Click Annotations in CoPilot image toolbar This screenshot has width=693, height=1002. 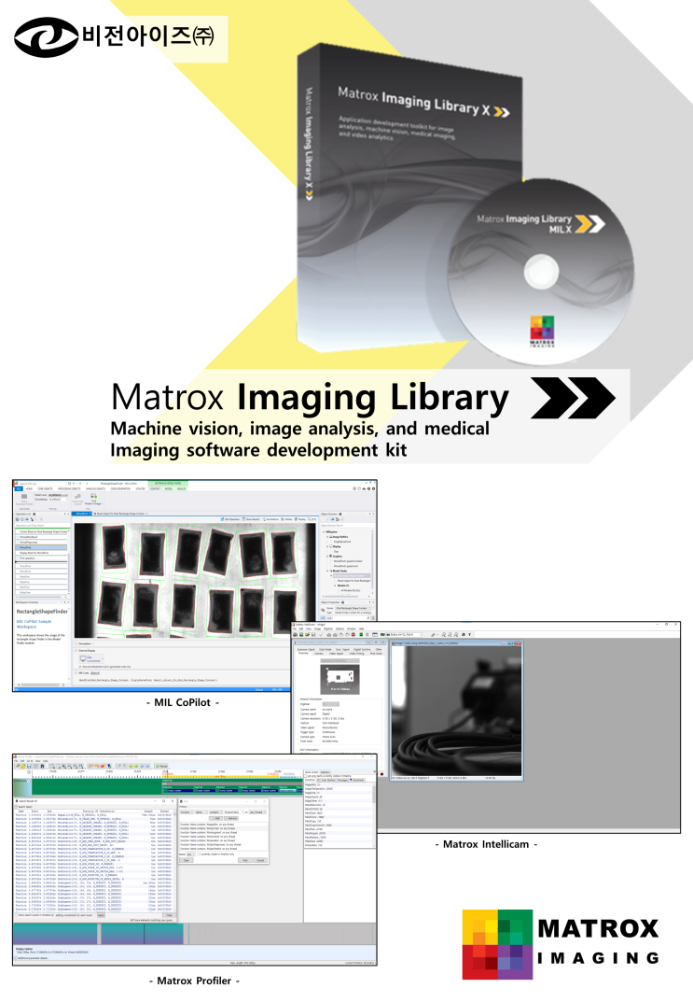[270, 519]
